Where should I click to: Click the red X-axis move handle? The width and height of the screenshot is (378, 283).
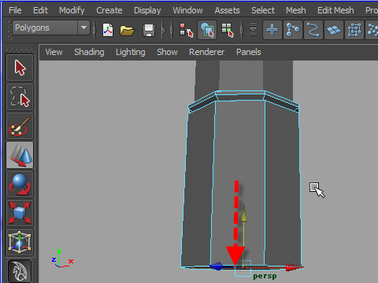[294, 267]
